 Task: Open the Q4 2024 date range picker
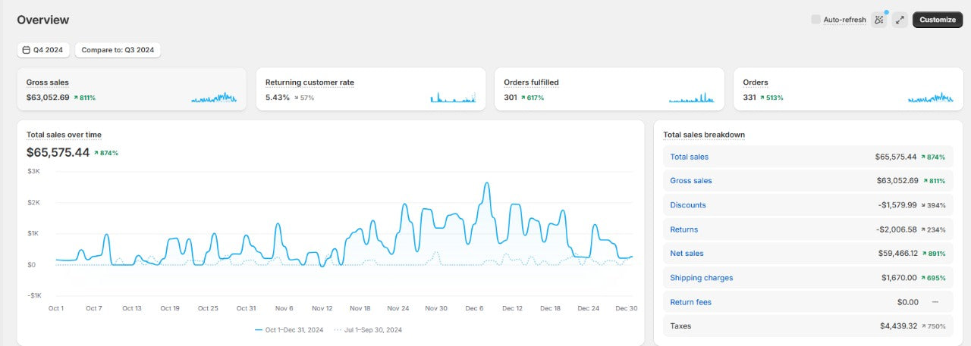(x=44, y=50)
